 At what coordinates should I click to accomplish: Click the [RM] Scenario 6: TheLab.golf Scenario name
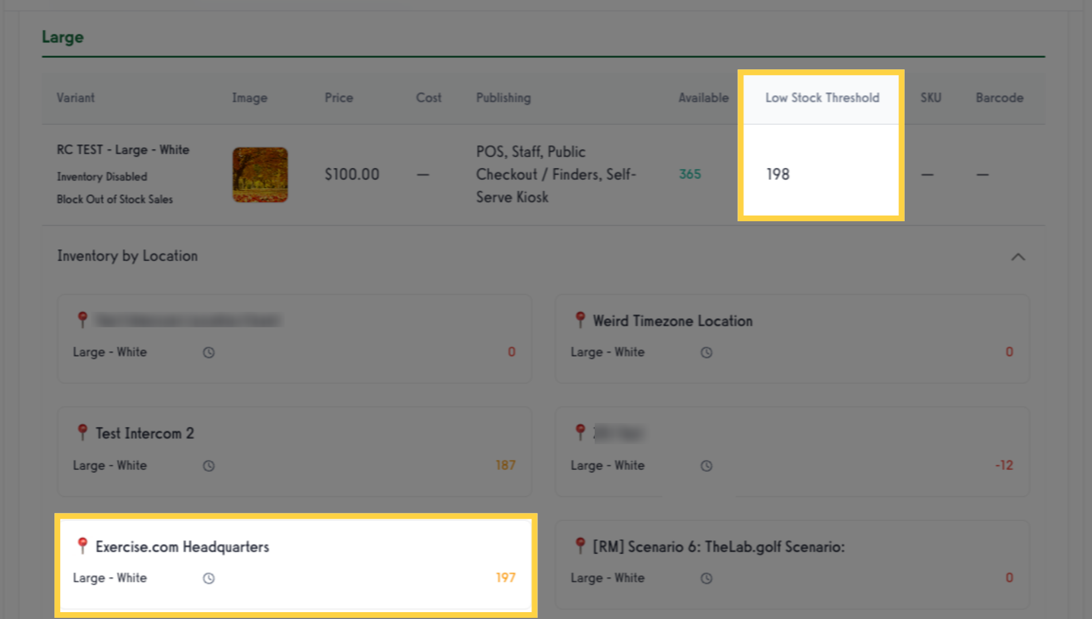pyautogui.click(x=718, y=547)
